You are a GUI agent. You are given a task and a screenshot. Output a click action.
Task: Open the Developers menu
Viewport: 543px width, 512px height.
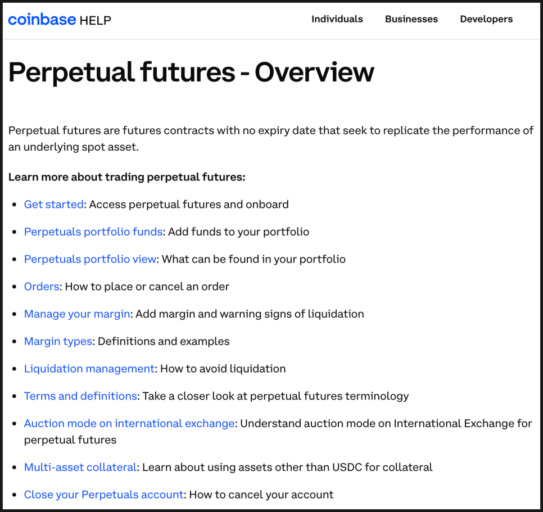click(x=486, y=19)
